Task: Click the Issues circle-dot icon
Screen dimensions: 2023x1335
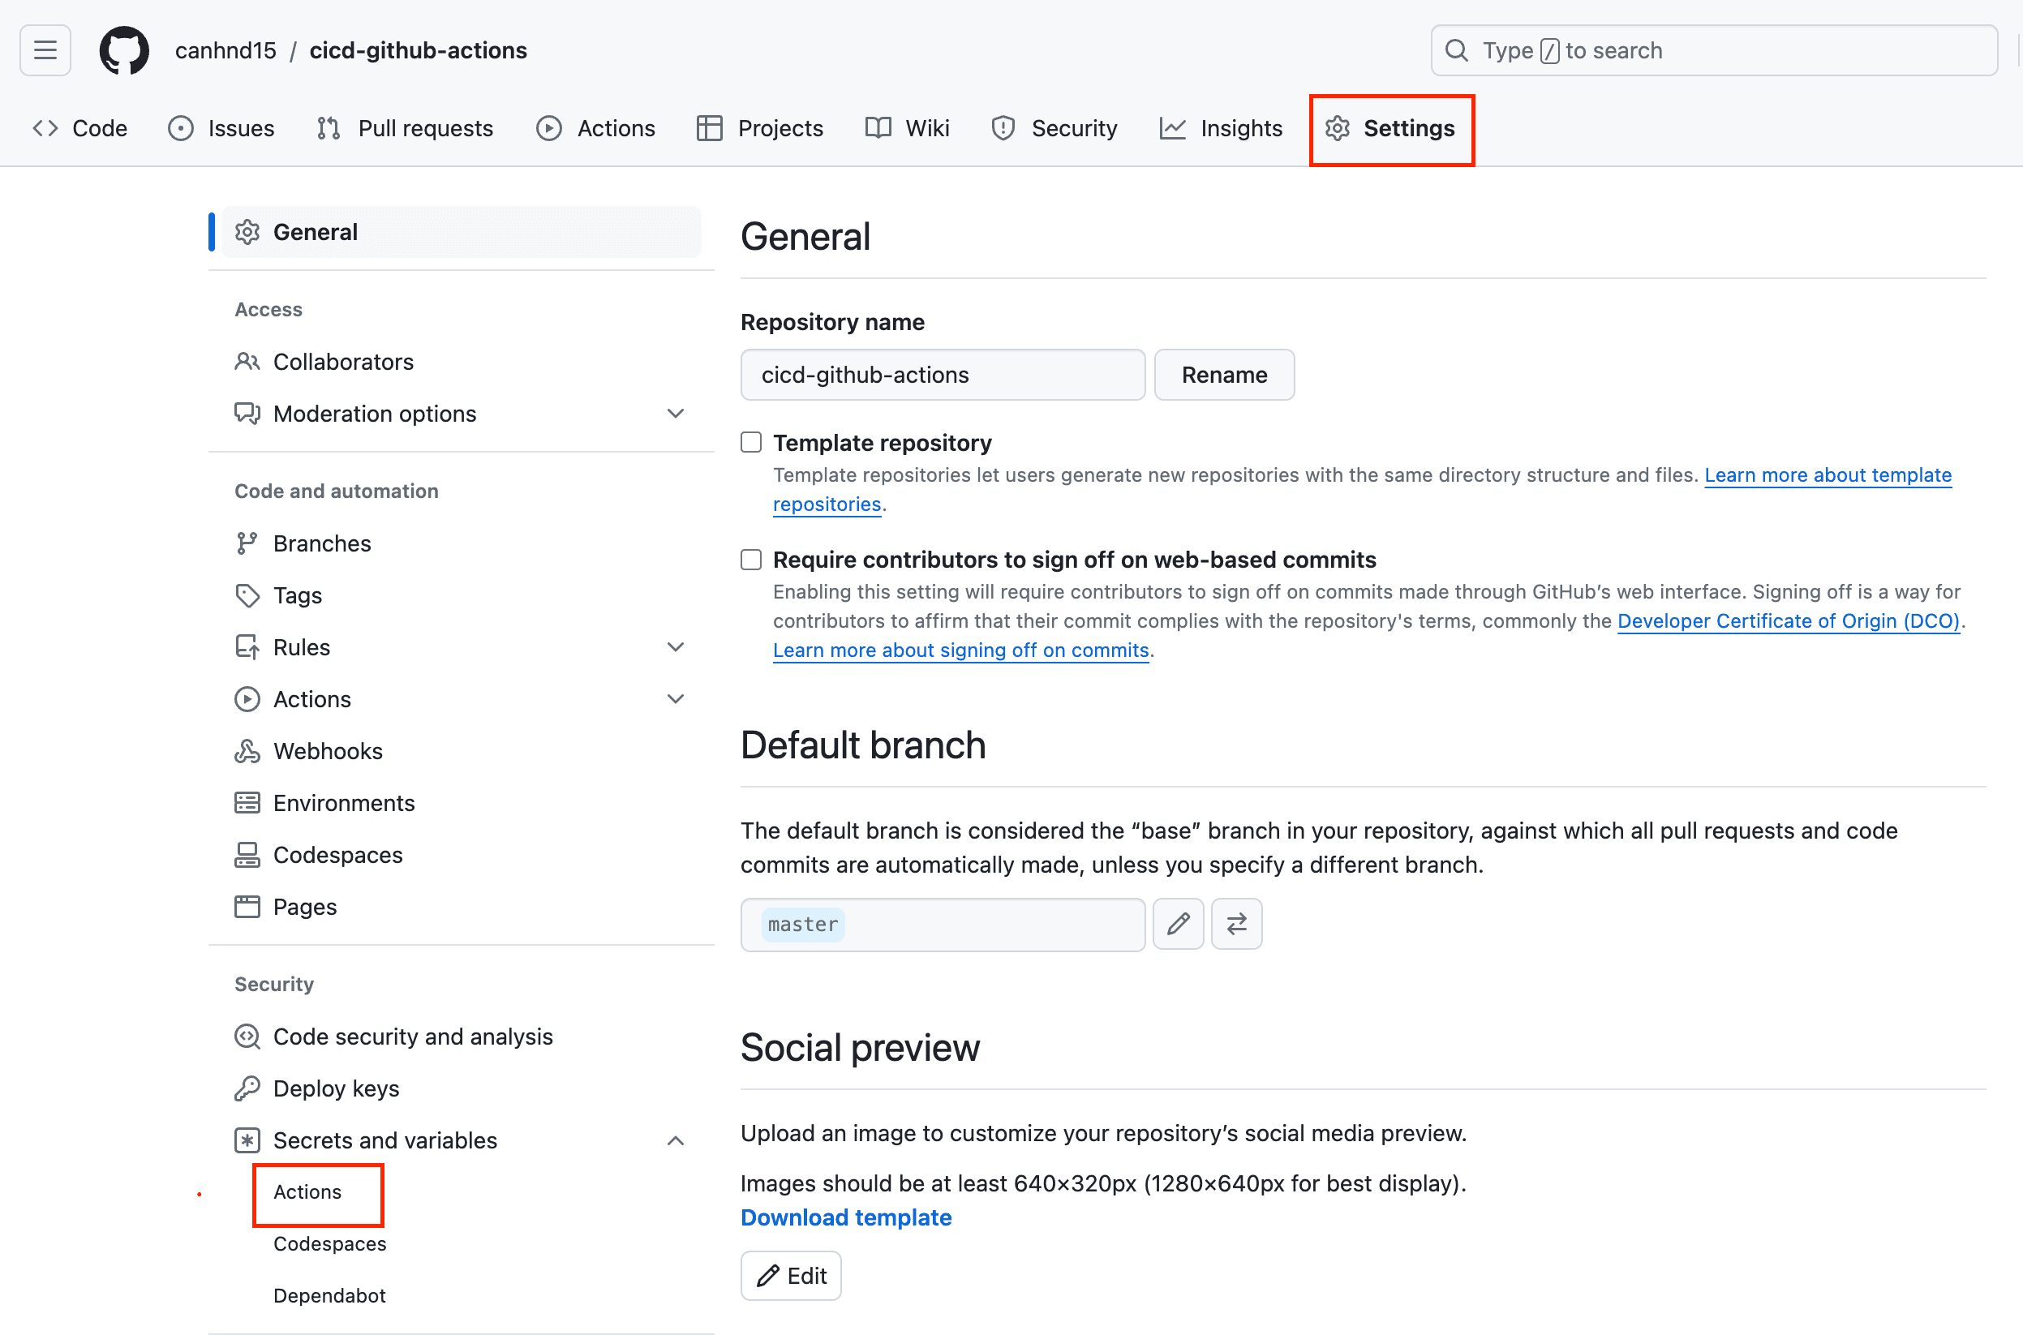Action: point(181,129)
